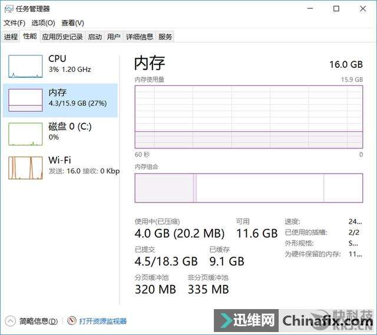The width and height of the screenshot is (377, 335).
Task: Click the 内存使用量 usage graph
Action: [249, 117]
